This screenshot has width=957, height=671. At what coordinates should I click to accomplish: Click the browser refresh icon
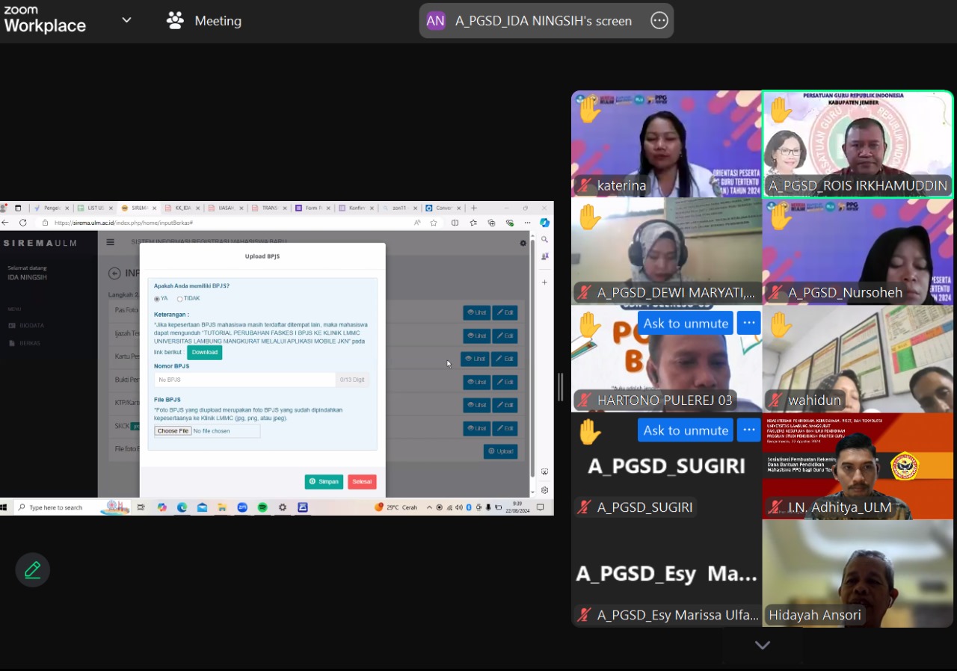pos(23,223)
